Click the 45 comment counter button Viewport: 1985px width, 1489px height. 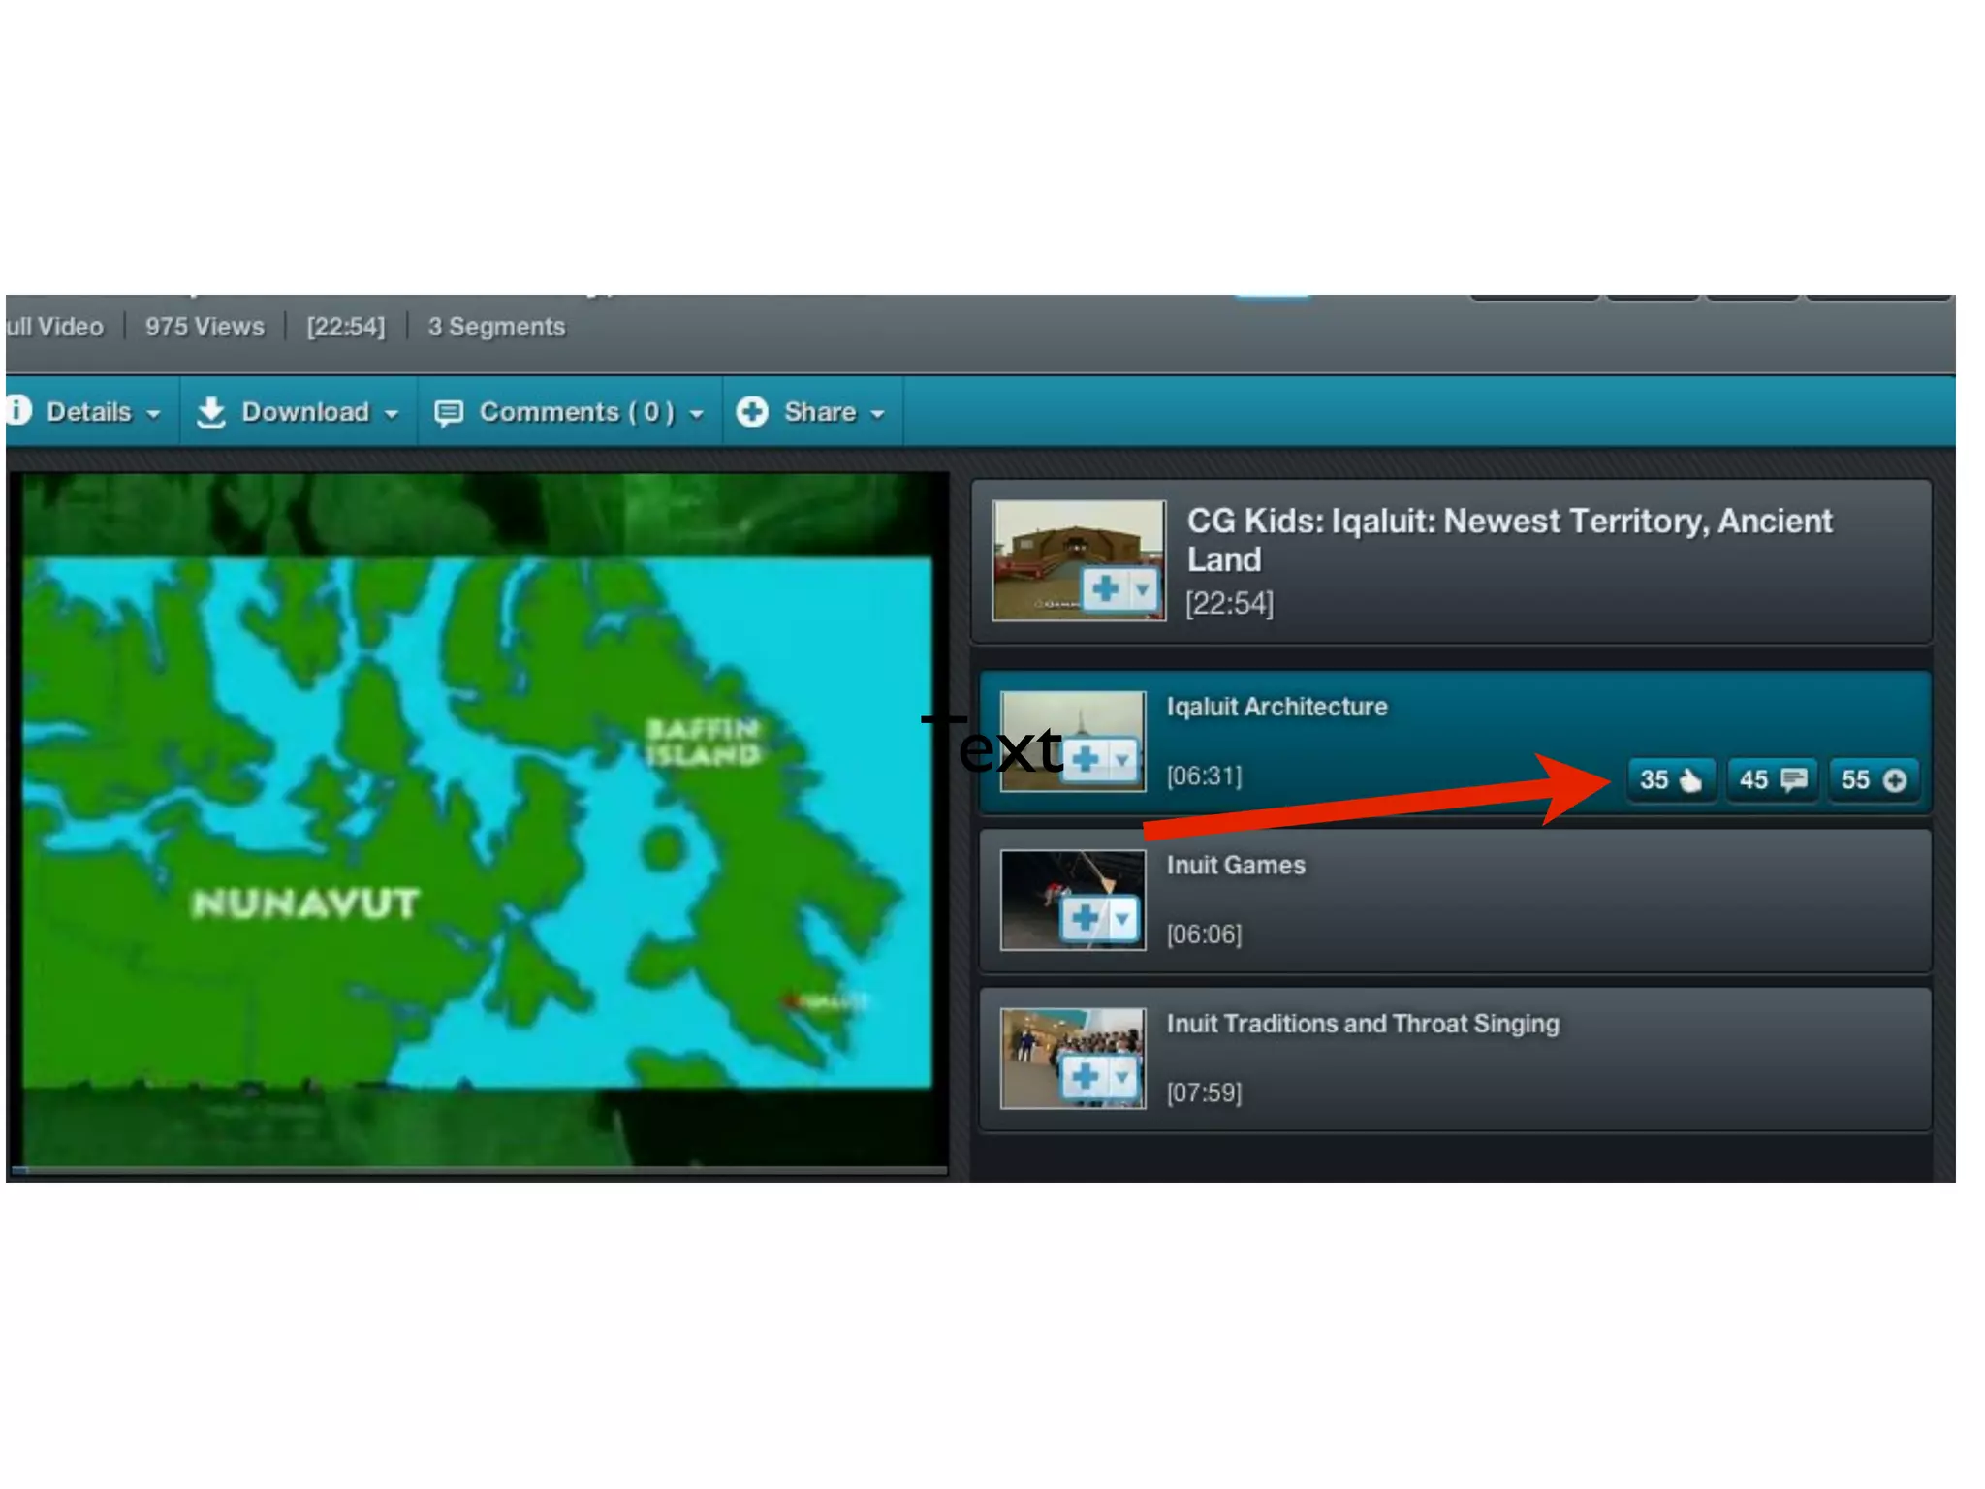tap(1771, 779)
